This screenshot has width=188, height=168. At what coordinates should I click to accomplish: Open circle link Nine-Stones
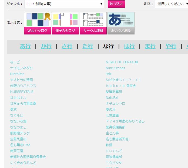(x=115, y=68)
